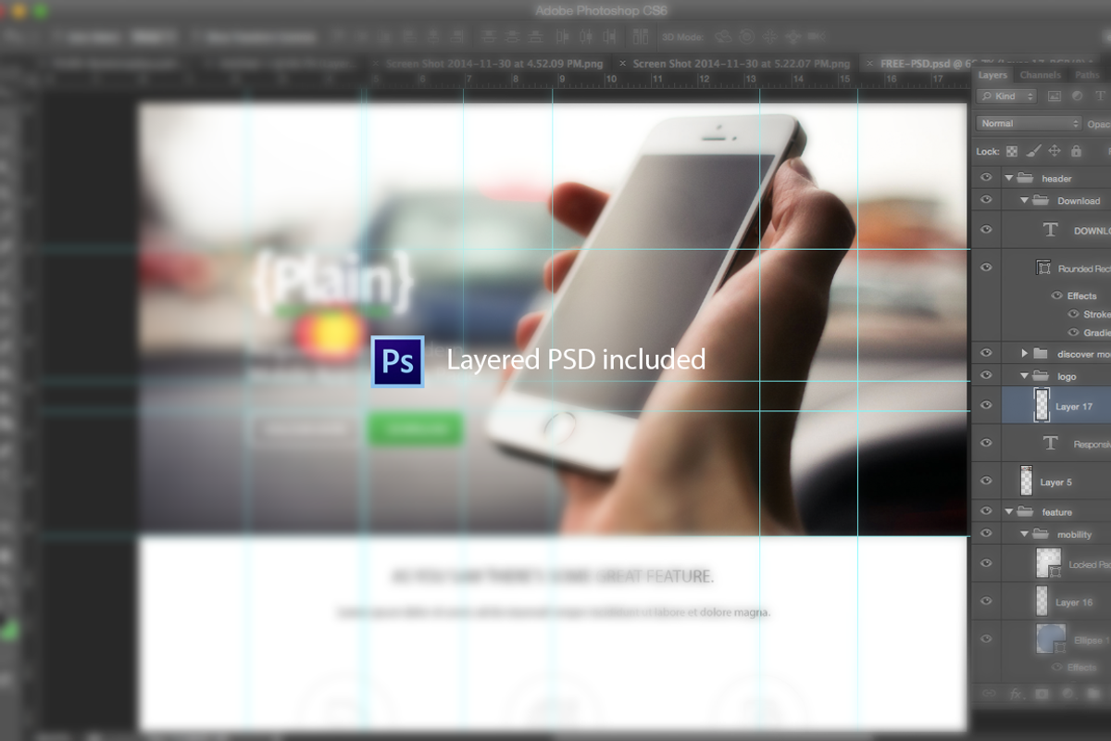Select the Layer 5 thumbnail
The width and height of the screenshot is (1111, 741).
point(1026,482)
